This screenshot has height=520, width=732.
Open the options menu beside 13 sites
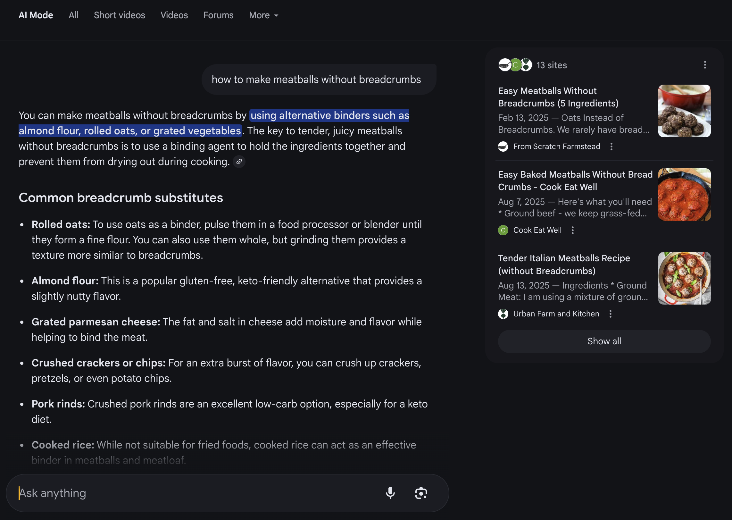(705, 65)
